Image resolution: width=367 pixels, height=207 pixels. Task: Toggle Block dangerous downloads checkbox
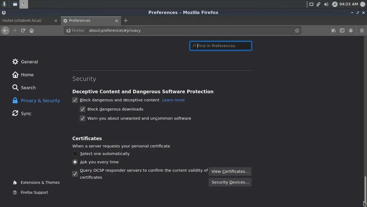(x=83, y=109)
